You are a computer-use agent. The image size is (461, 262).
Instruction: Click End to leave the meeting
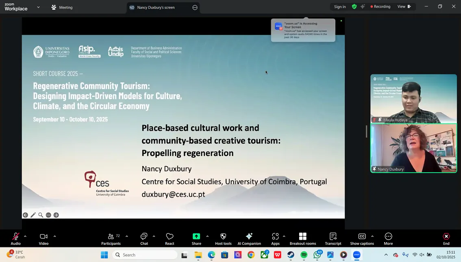[446, 238]
